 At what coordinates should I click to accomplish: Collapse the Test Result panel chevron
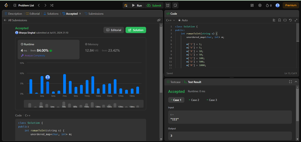pos(296,82)
